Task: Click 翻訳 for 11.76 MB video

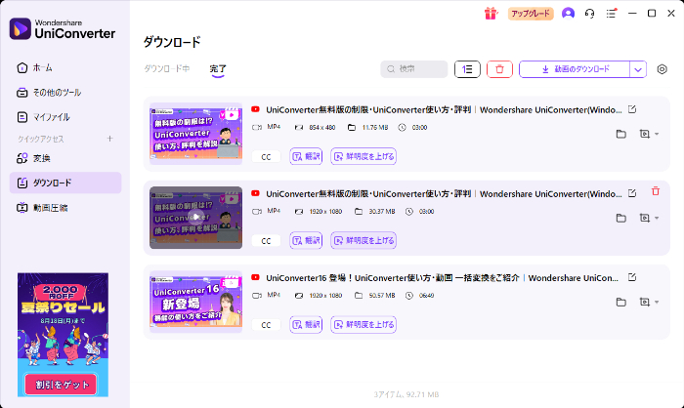Action: click(x=306, y=156)
